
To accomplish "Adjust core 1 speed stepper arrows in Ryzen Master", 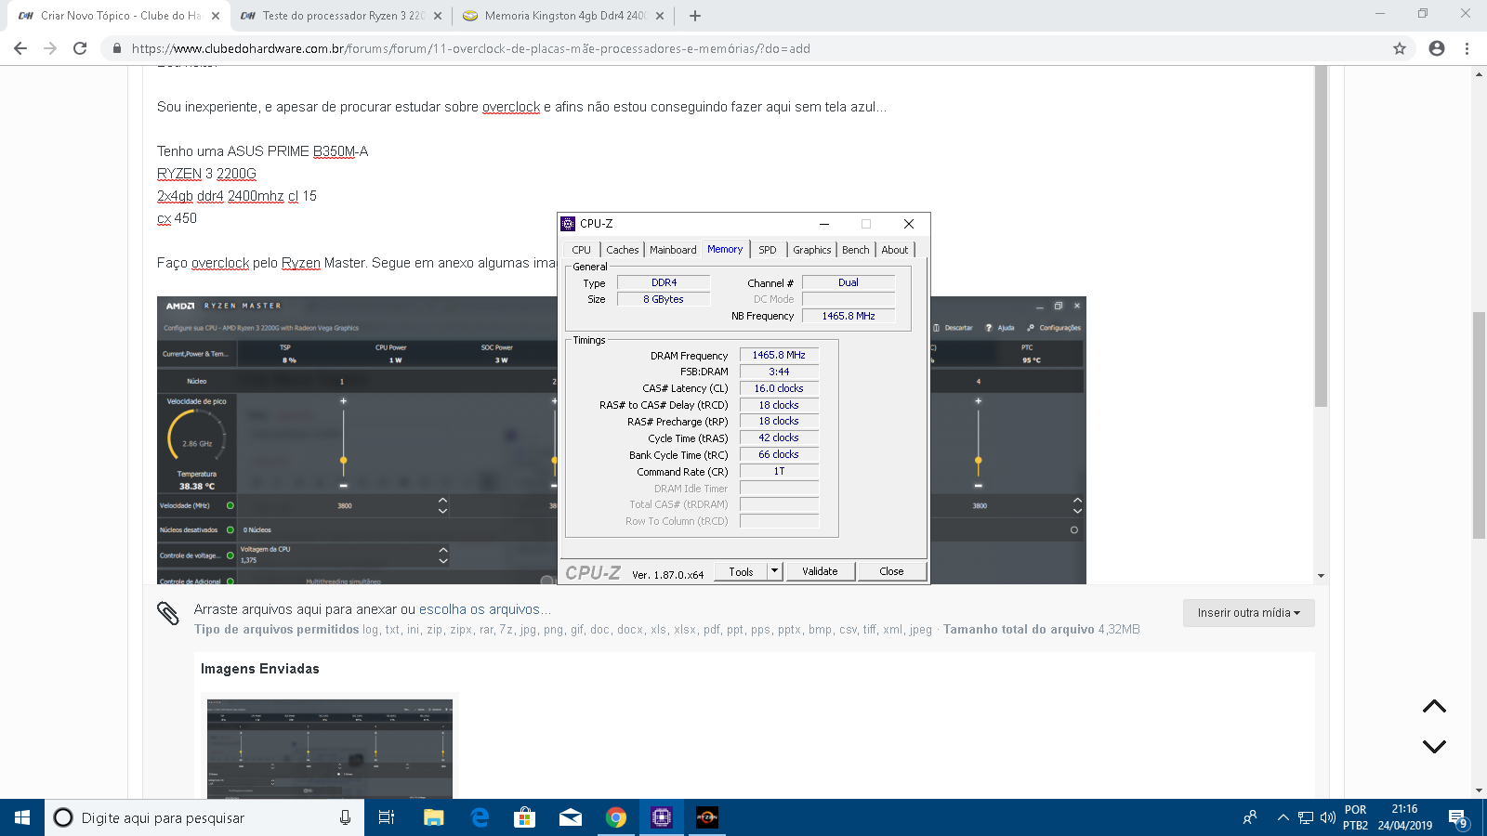I will tap(442, 505).
